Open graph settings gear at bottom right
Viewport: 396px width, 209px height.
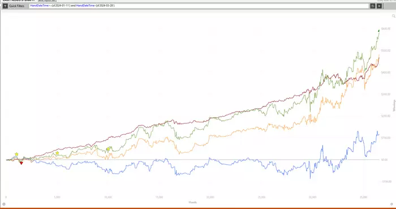(391, 204)
